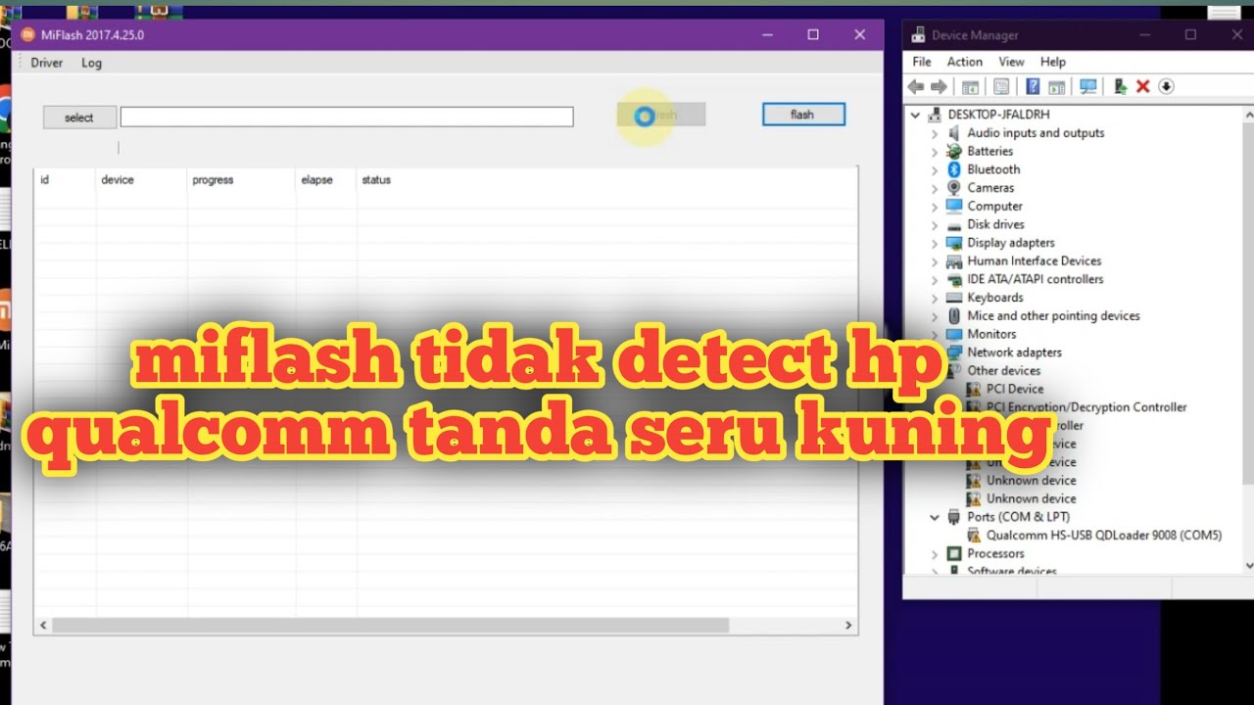Viewport: 1254px width, 705px height.
Task: Click the Disk drives icon
Action: 954,224
